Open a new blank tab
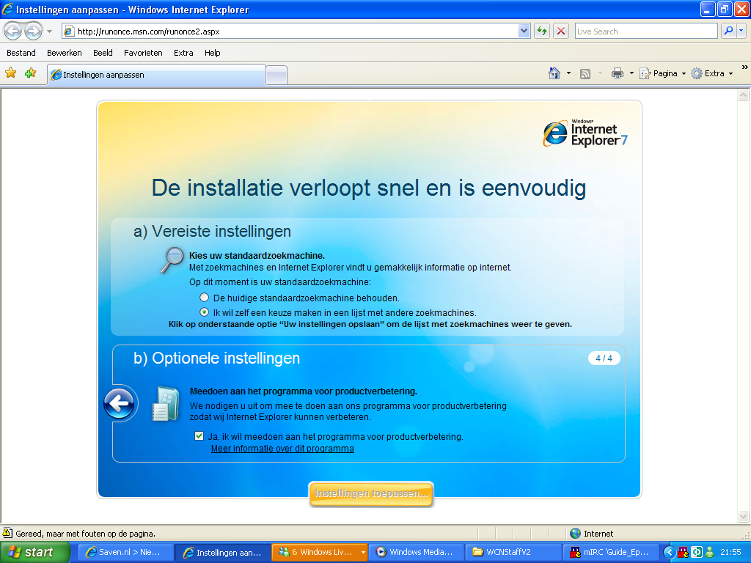Screen dimensions: 751x563 276,76
